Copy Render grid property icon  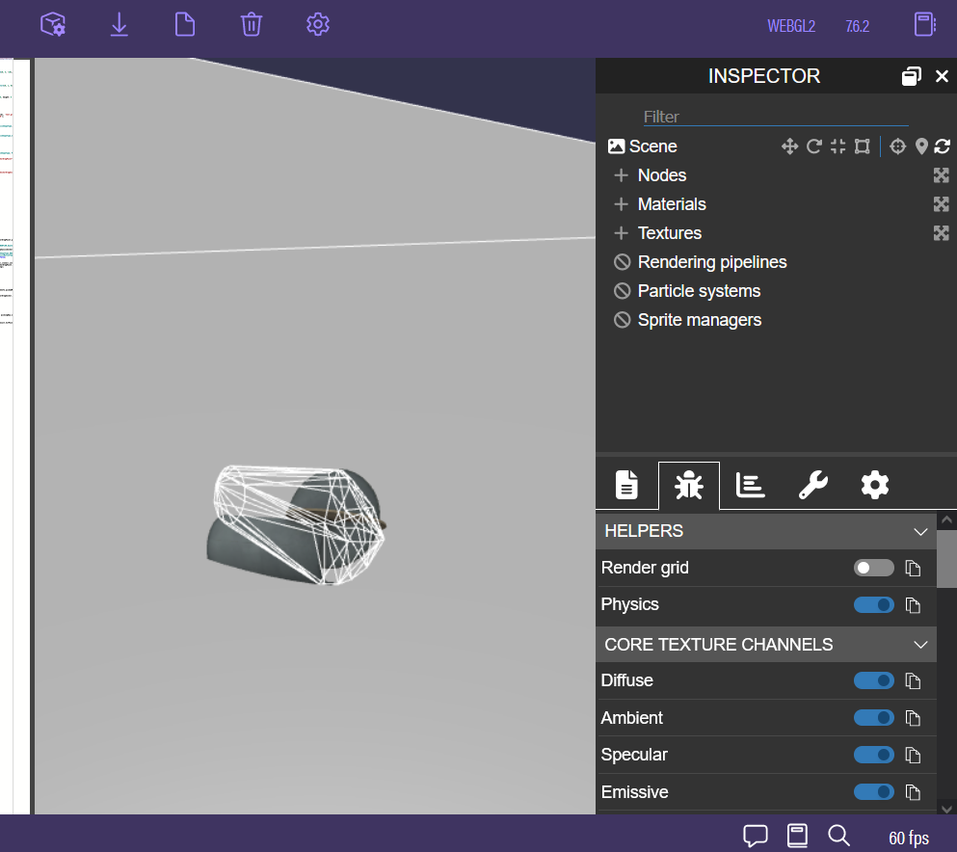(913, 569)
